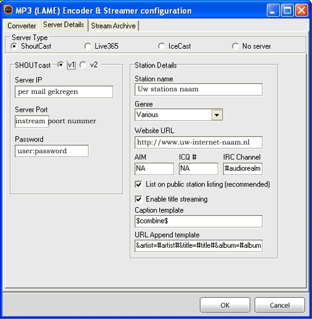Click the Website URL text box
The height and width of the screenshot is (319, 312).
(x=198, y=143)
